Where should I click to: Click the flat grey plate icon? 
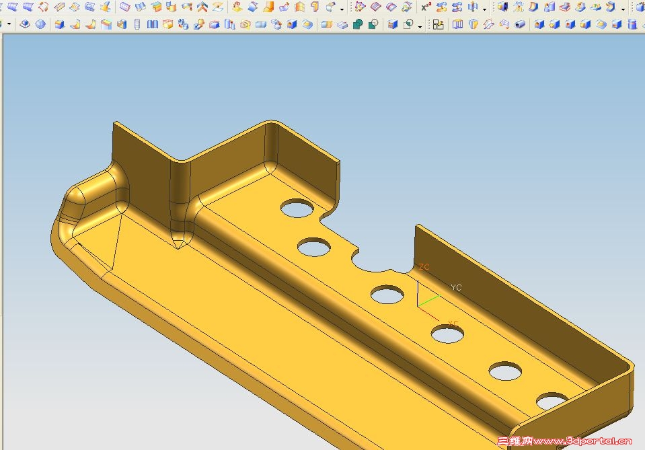pos(342,24)
